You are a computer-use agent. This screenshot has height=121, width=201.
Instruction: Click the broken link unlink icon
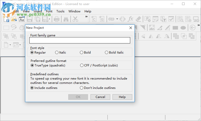122,19
